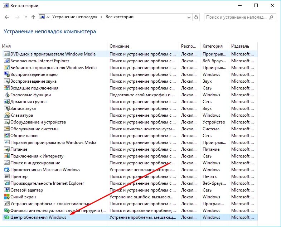
Task: Click the Оборудование и устройства icon
Action: pos(7,122)
